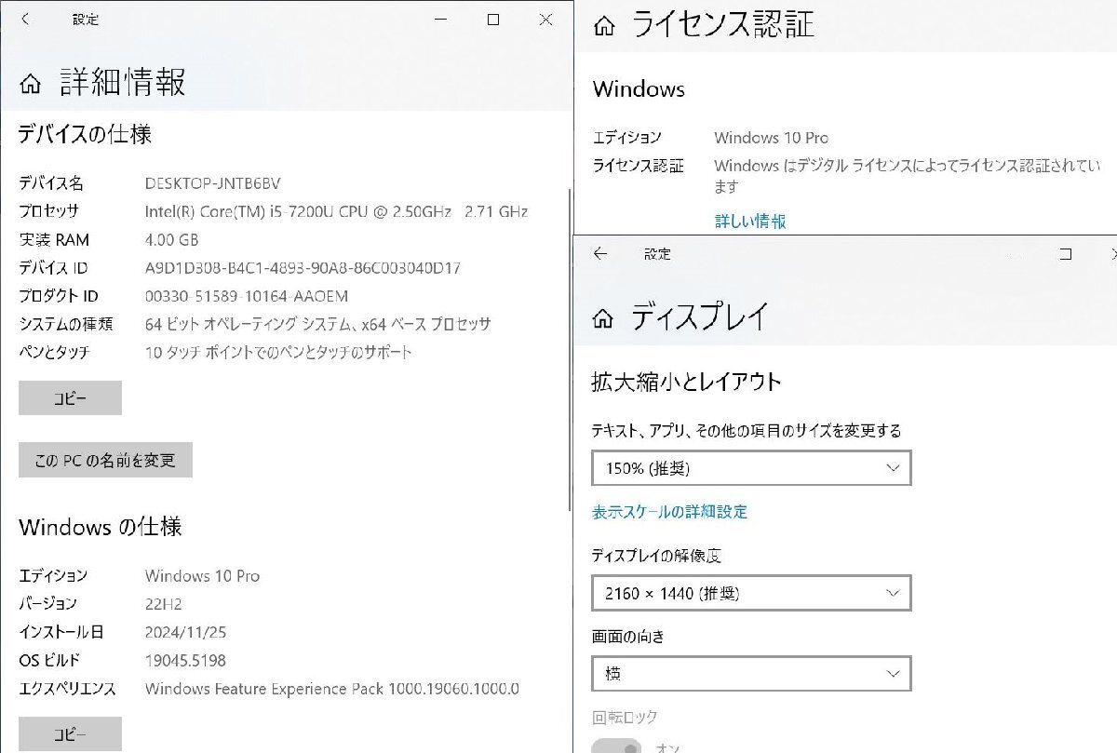Select the device ID A9D1D308 value

pyautogui.click(x=303, y=268)
